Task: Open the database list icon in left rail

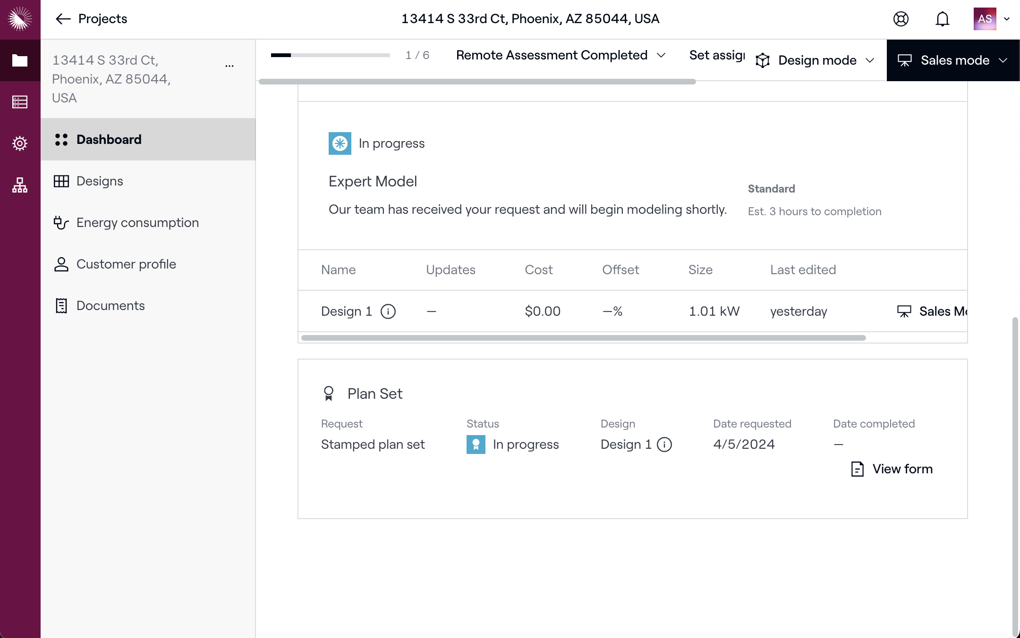Action: point(20,102)
